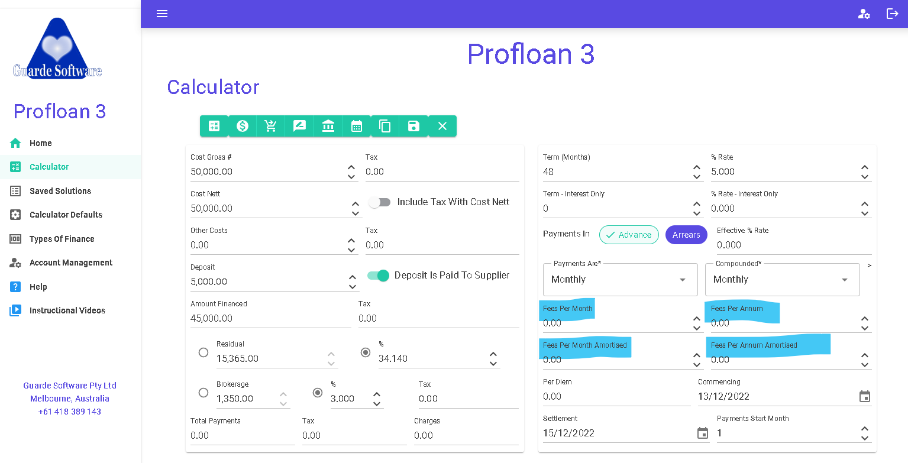Increase the Cost Gross value with up arrow

351,167
